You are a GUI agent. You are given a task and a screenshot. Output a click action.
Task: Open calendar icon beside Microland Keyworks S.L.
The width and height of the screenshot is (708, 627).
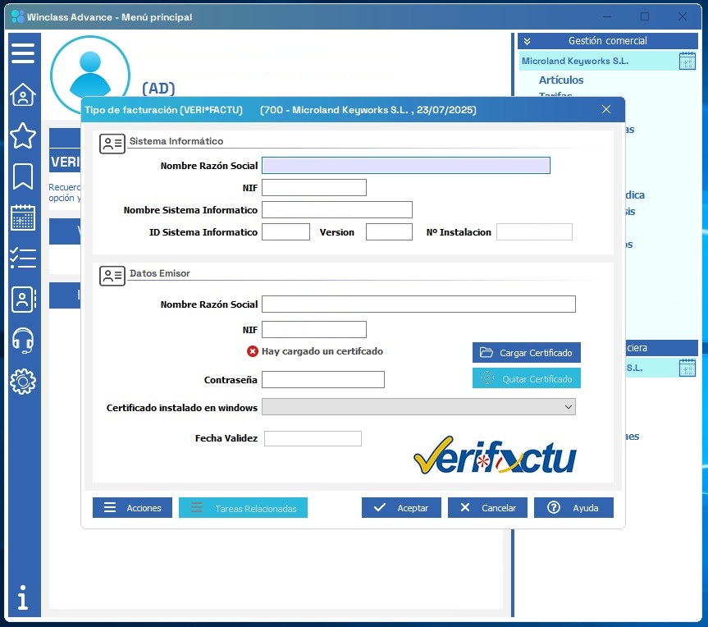(687, 61)
